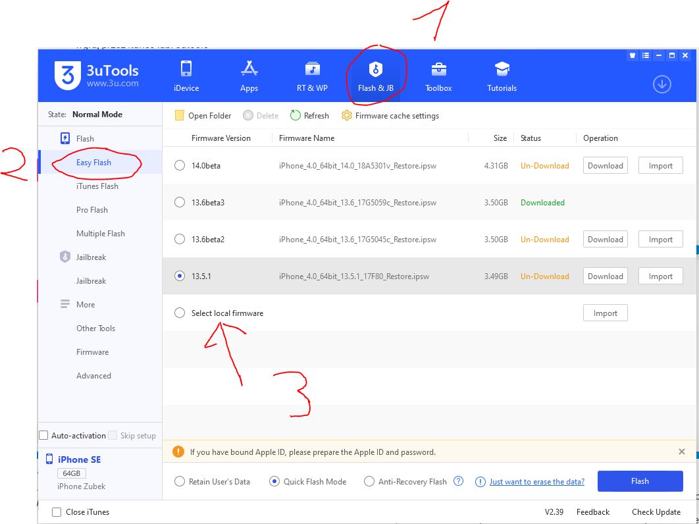The width and height of the screenshot is (699, 524).
Task: Click the V2.39 version label
Action: click(x=554, y=512)
